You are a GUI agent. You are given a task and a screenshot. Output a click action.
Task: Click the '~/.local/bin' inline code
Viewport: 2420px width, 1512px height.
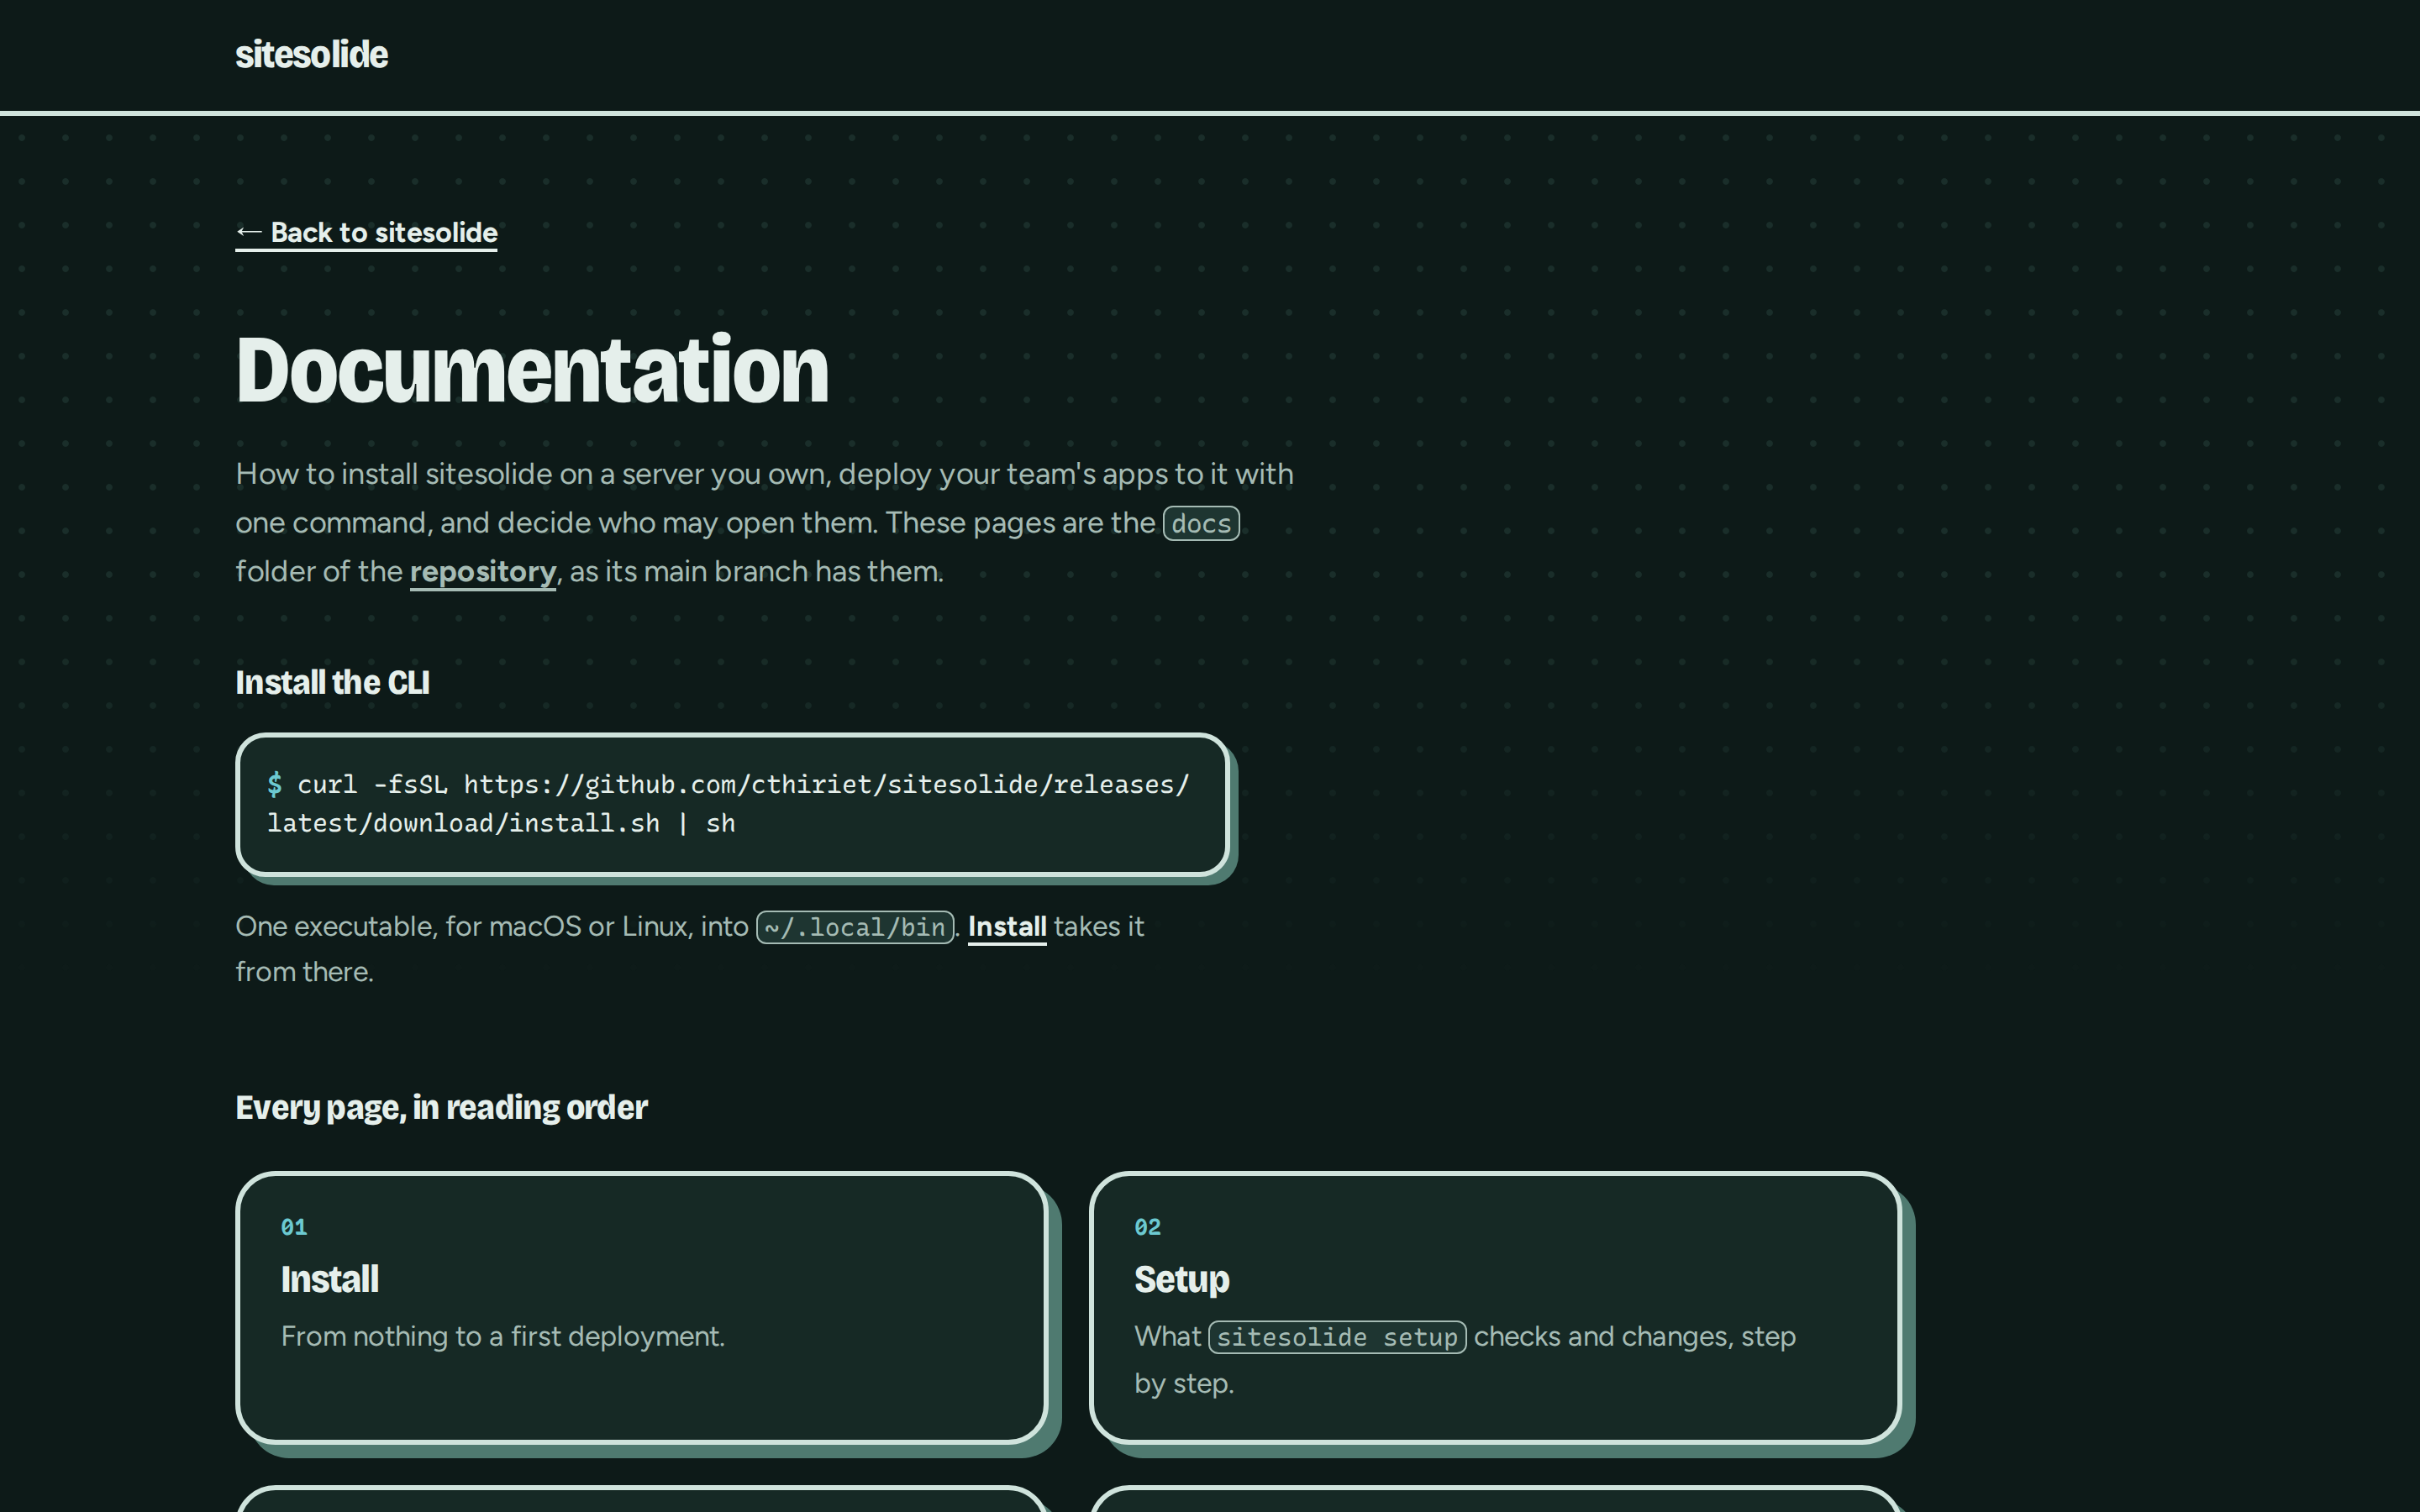[855, 928]
